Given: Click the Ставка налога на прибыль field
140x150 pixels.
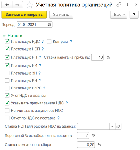Looking at the screenshot, I should (x=97, y=57).
